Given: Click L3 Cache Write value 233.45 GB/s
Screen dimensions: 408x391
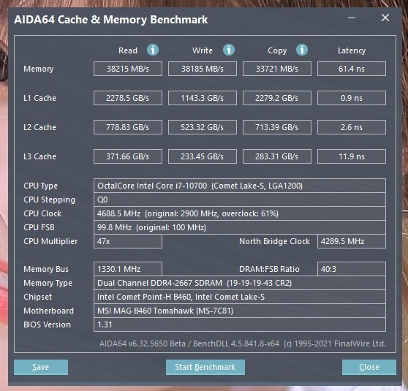Looking at the screenshot, I should [203, 156].
